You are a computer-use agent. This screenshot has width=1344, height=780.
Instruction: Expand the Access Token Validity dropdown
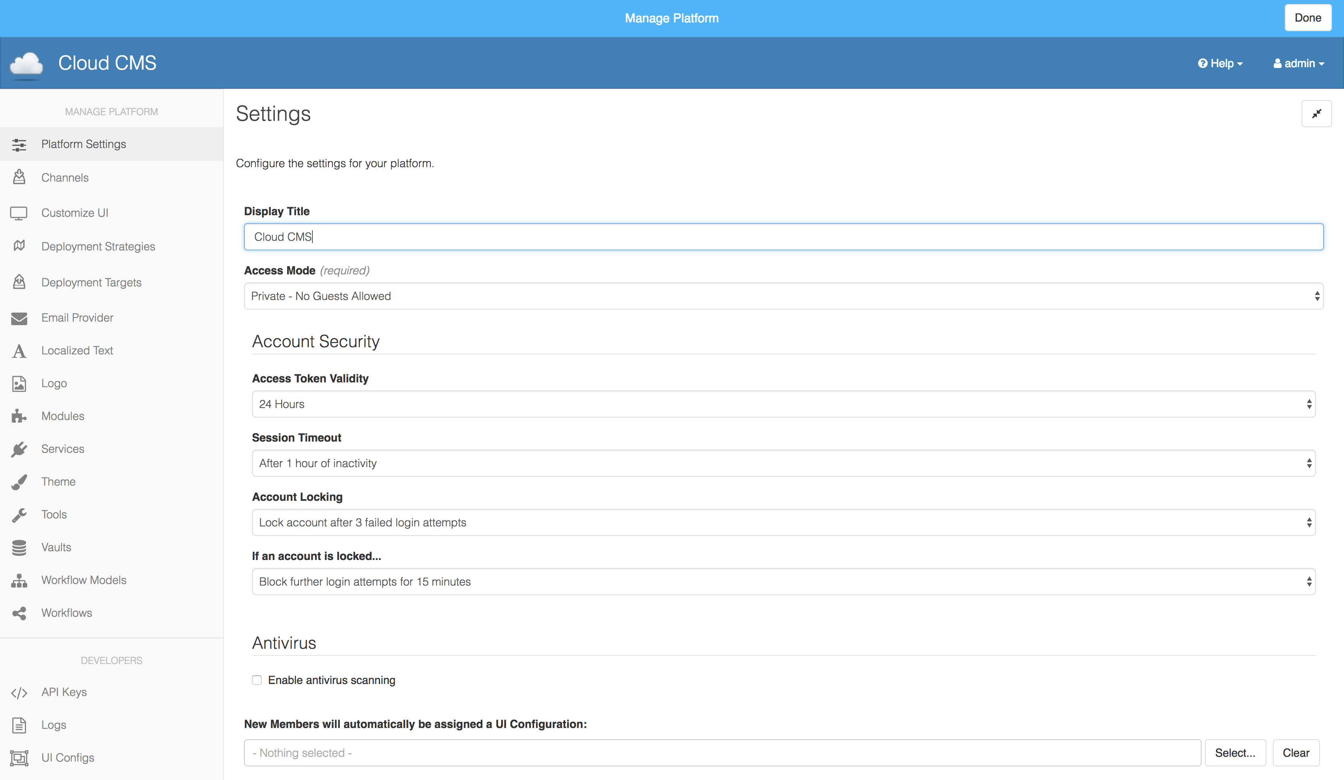coord(783,404)
